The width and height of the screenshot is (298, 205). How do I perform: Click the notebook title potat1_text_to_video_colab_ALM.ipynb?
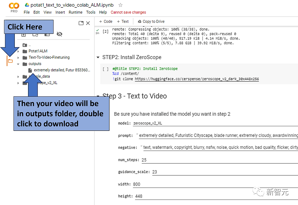72,5
